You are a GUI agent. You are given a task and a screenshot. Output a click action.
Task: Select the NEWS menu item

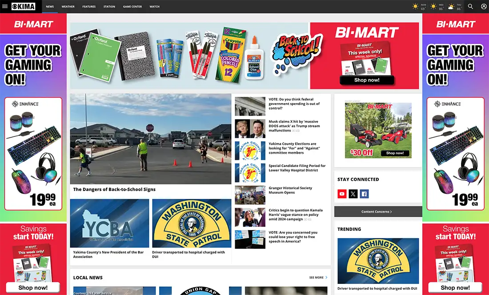pos(50,7)
